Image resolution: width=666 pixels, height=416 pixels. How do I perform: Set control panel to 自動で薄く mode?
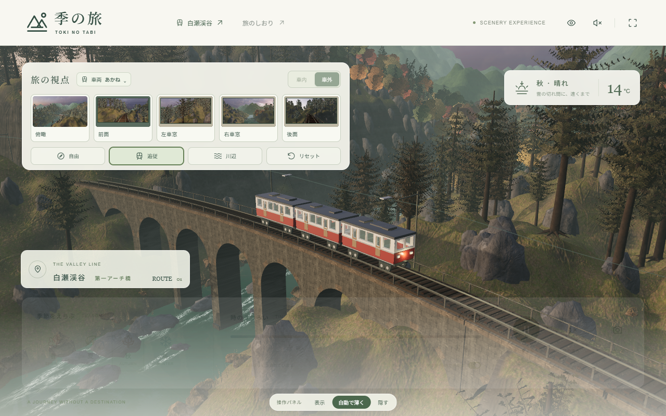(351, 402)
